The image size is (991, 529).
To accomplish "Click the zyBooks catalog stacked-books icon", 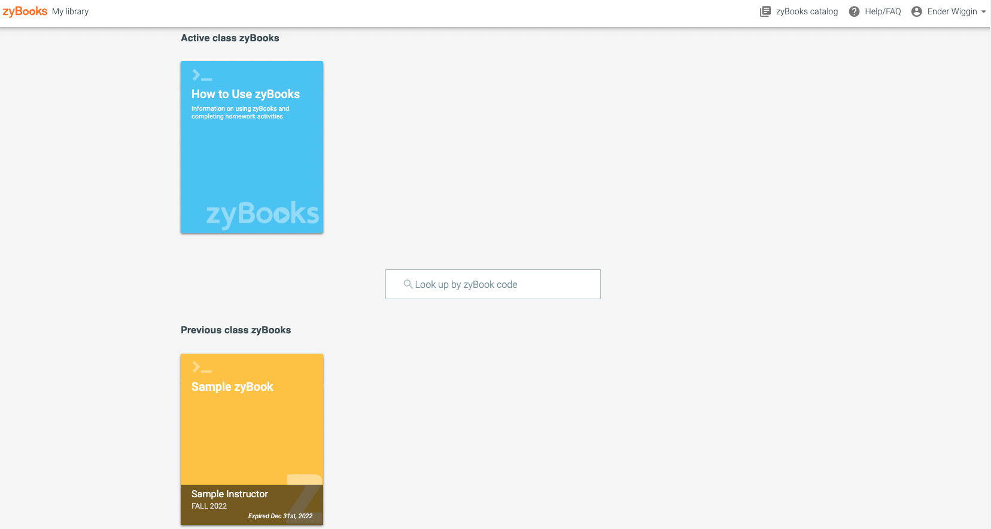I will pyautogui.click(x=765, y=11).
